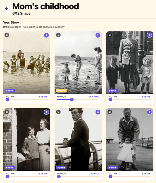Click motion slider handle on snap 1
This screenshot has width=156, height=183.
pos(7,100)
